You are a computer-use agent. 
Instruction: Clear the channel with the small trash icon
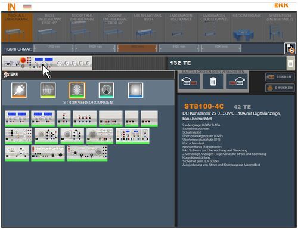point(290,63)
